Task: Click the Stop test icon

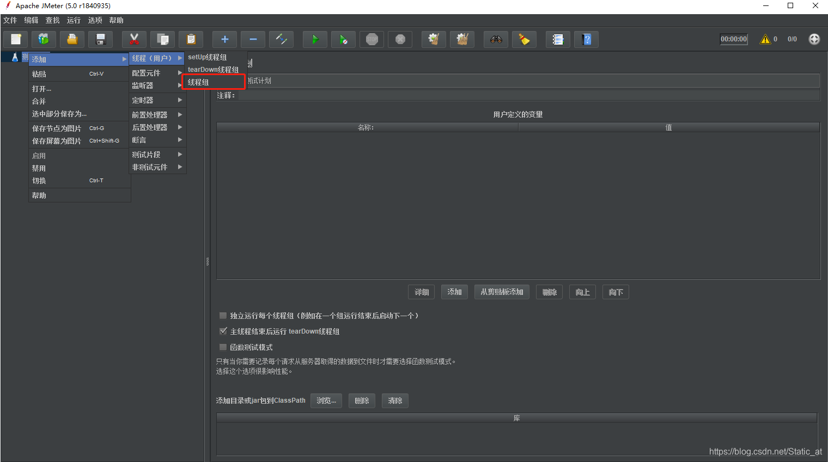Action: pos(372,39)
